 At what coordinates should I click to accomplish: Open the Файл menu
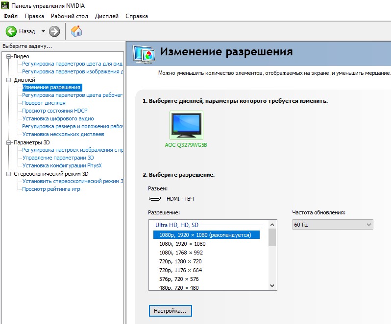click(10, 16)
